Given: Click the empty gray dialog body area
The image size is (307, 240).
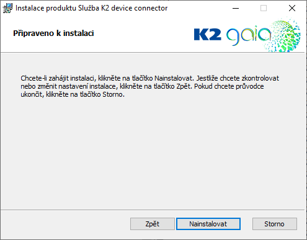Looking at the screenshot, I should [x=153, y=153].
